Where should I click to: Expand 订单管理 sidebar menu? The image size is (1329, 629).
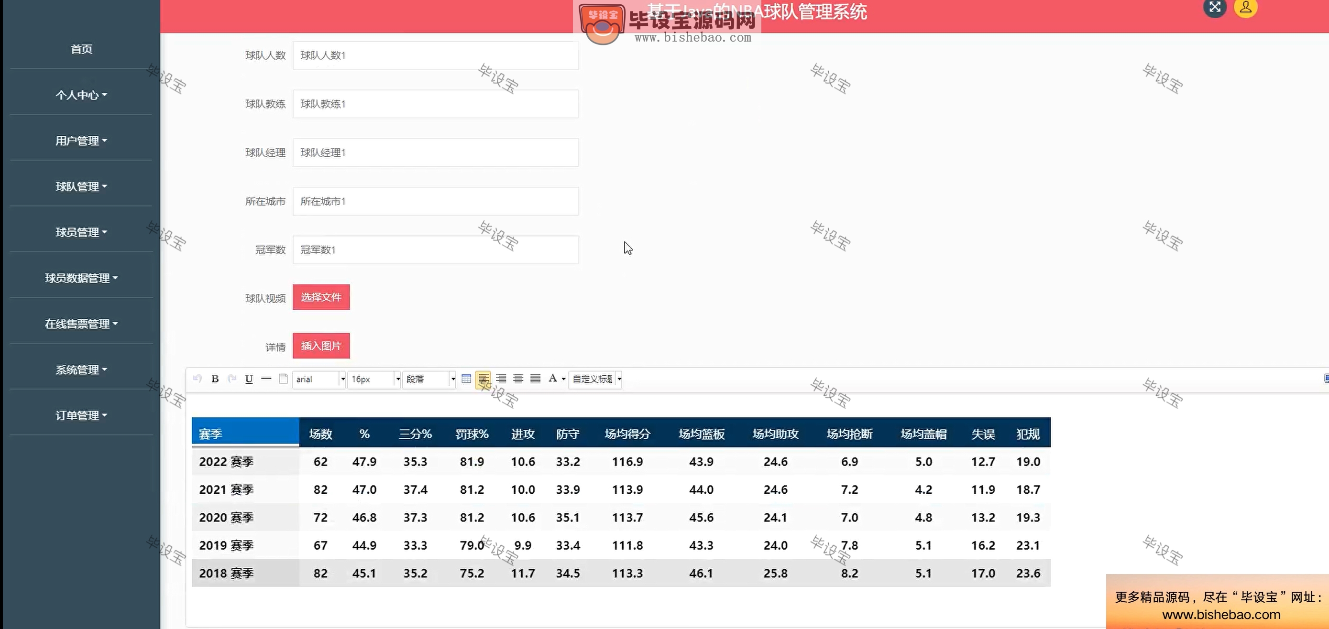81,415
